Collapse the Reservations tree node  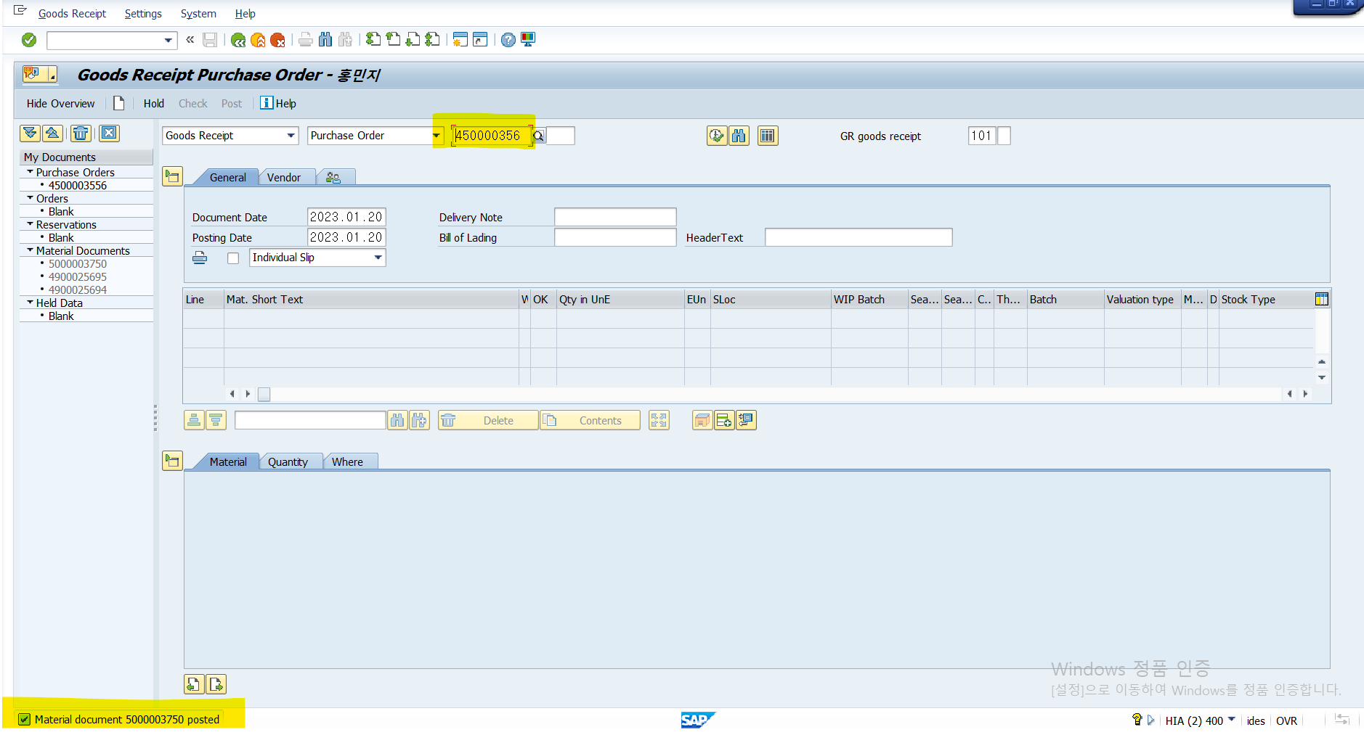[30, 224]
